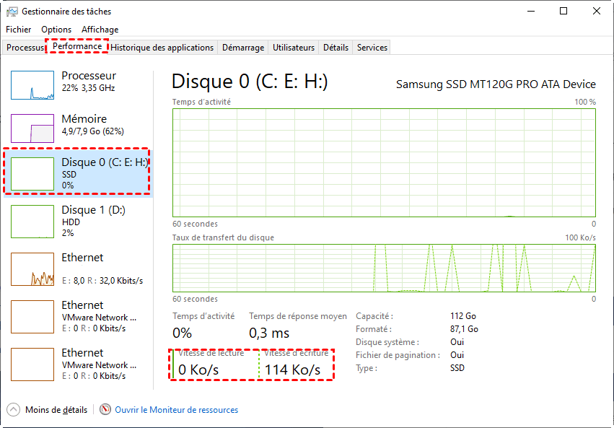Switch to the Processus tab
The width and height of the screenshot is (614, 428).
coord(25,48)
